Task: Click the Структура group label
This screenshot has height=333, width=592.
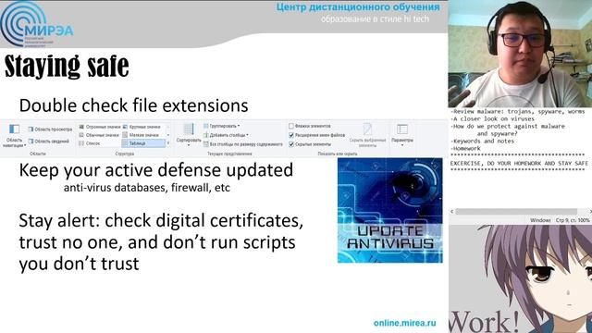Action: pyautogui.click(x=125, y=154)
